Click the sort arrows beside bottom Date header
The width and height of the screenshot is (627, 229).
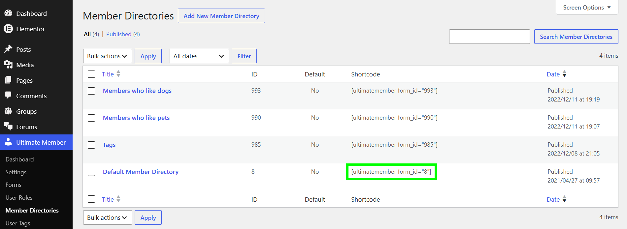(x=564, y=199)
